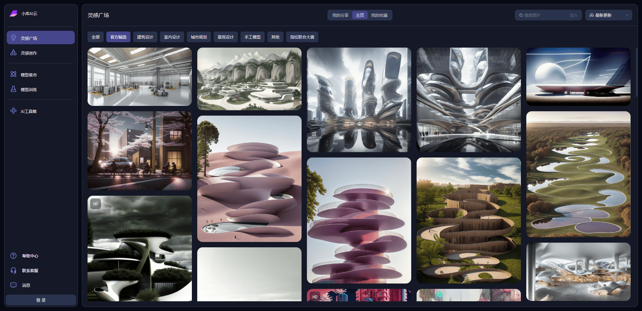
Task: Click the 搜索图片 search field
Action: click(543, 15)
